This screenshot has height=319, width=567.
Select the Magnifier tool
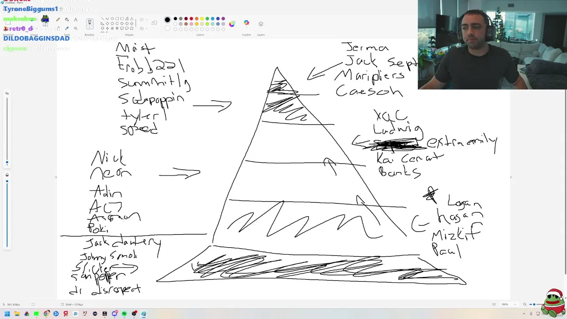[x=76, y=28]
